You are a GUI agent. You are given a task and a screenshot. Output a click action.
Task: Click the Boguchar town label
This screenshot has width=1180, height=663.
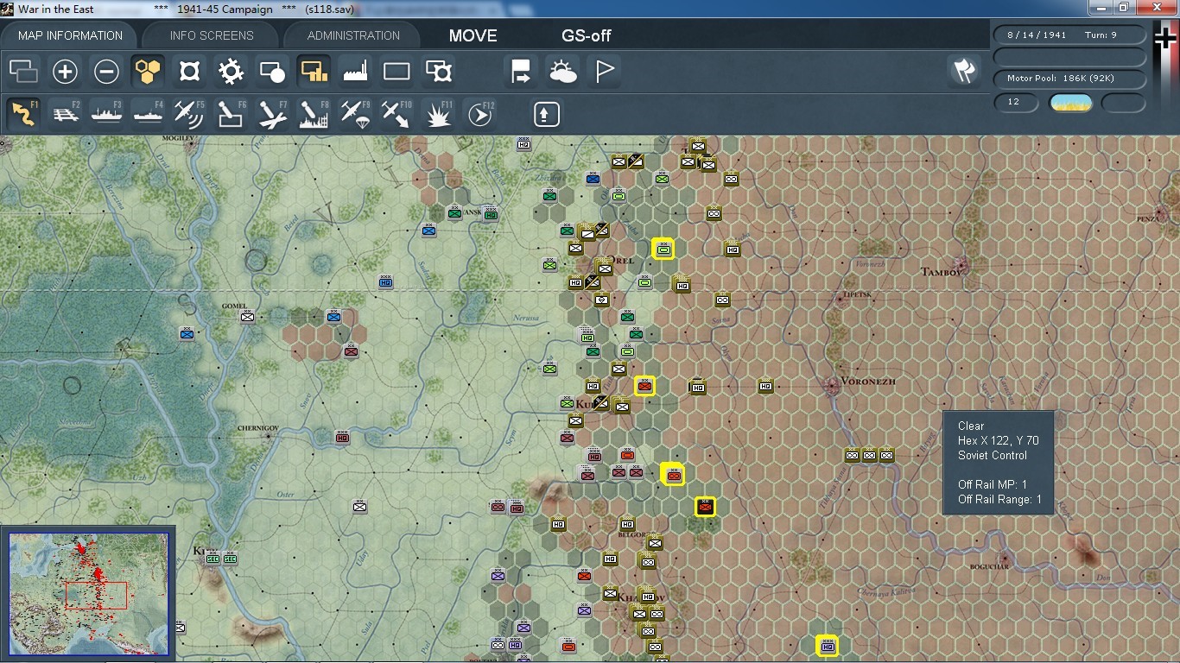point(987,566)
